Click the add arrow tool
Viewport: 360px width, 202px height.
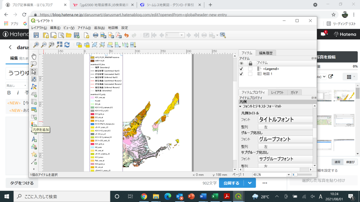point(34,162)
